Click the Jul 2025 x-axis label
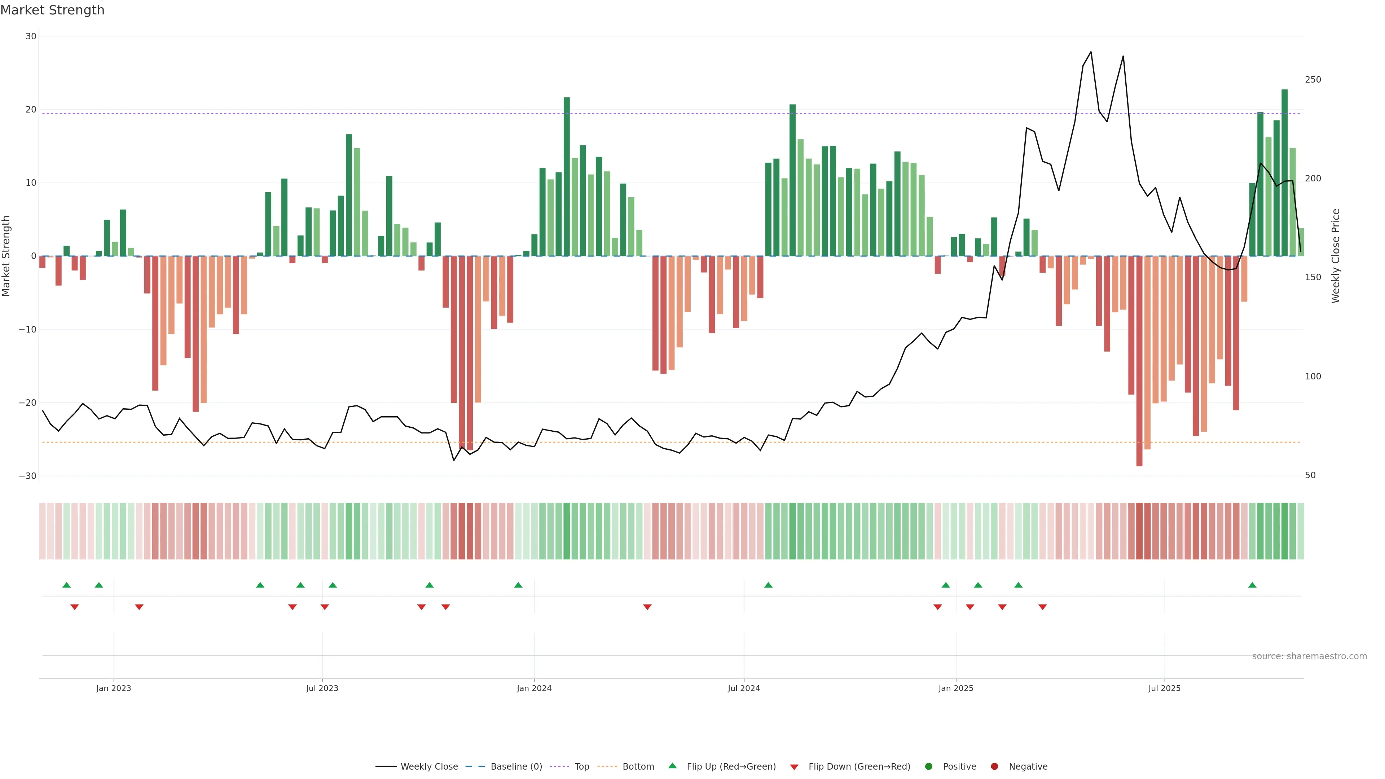The height and width of the screenshot is (779, 1385). click(x=1164, y=688)
